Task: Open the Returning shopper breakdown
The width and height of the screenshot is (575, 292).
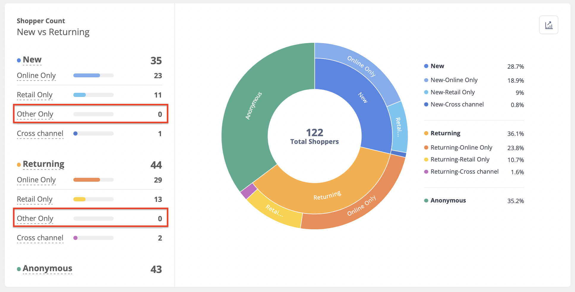Action: coord(44,164)
